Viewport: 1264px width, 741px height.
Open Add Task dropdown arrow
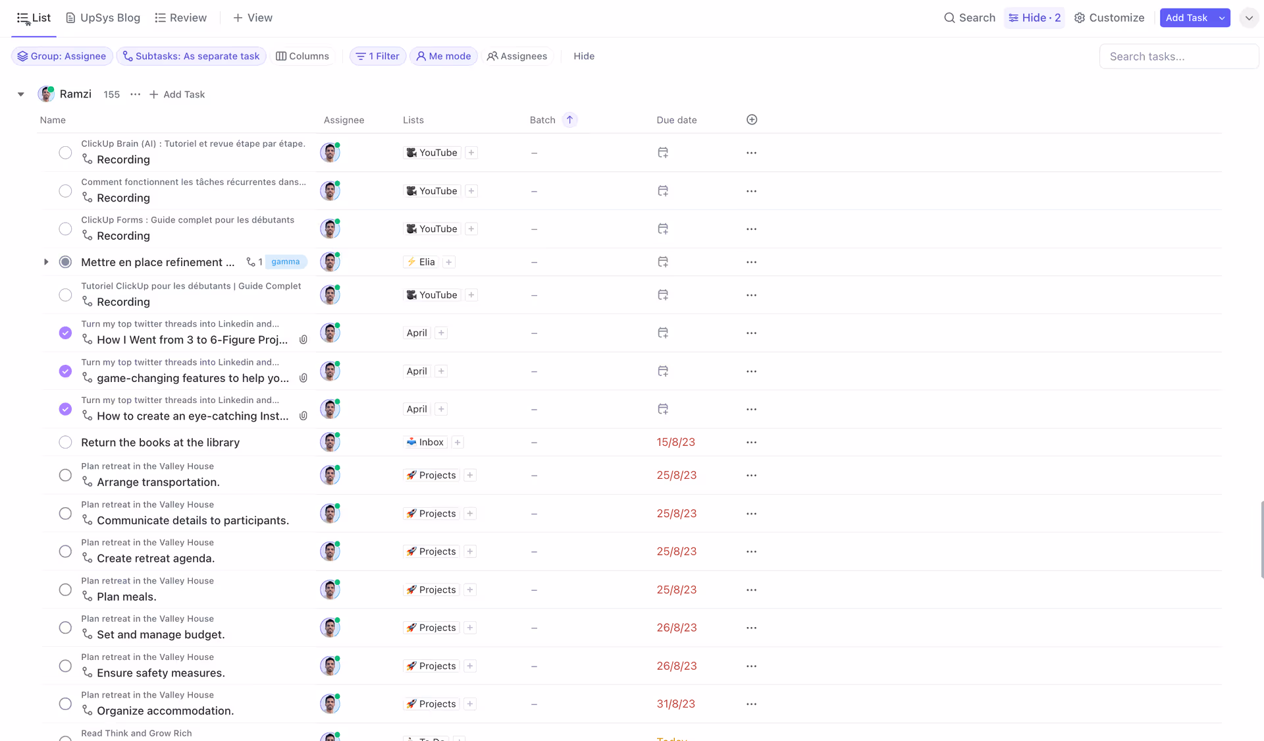1222,18
